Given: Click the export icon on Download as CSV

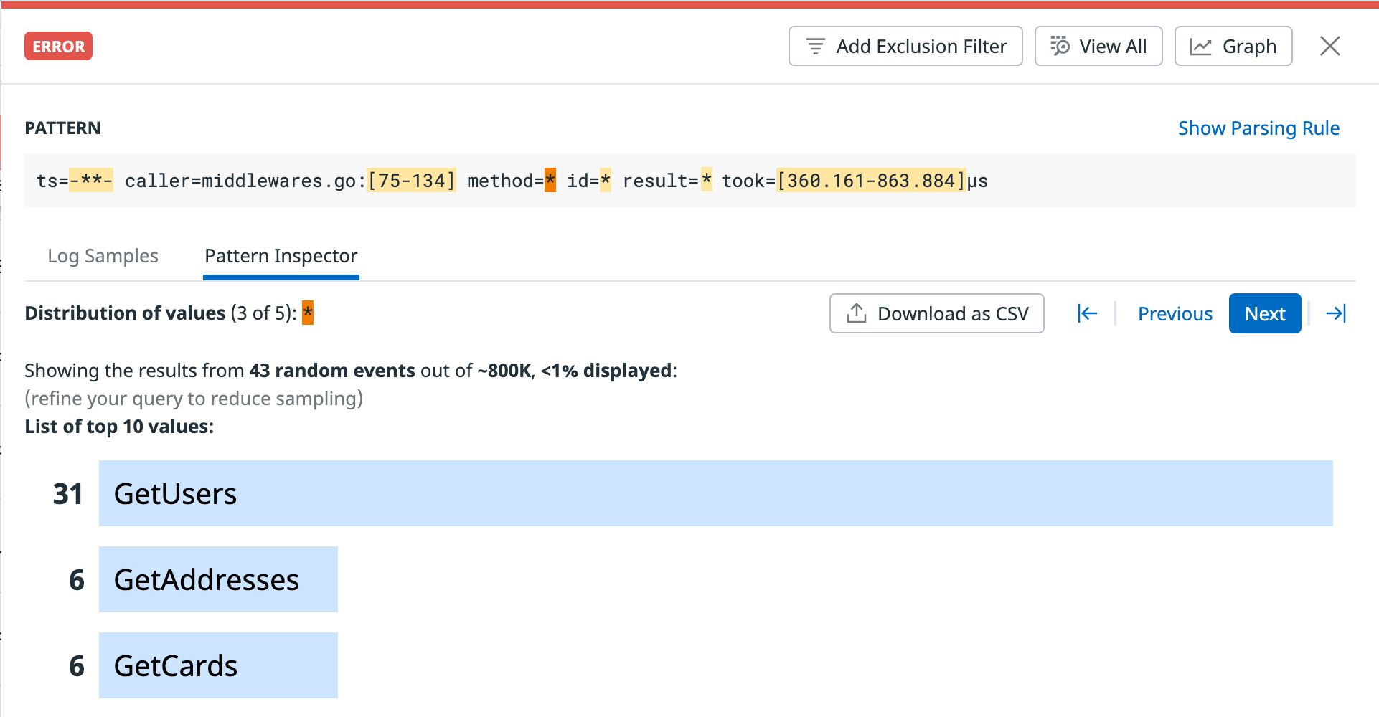Looking at the screenshot, I should coord(855,313).
